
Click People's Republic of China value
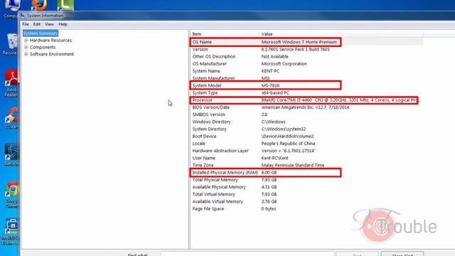[288, 144]
